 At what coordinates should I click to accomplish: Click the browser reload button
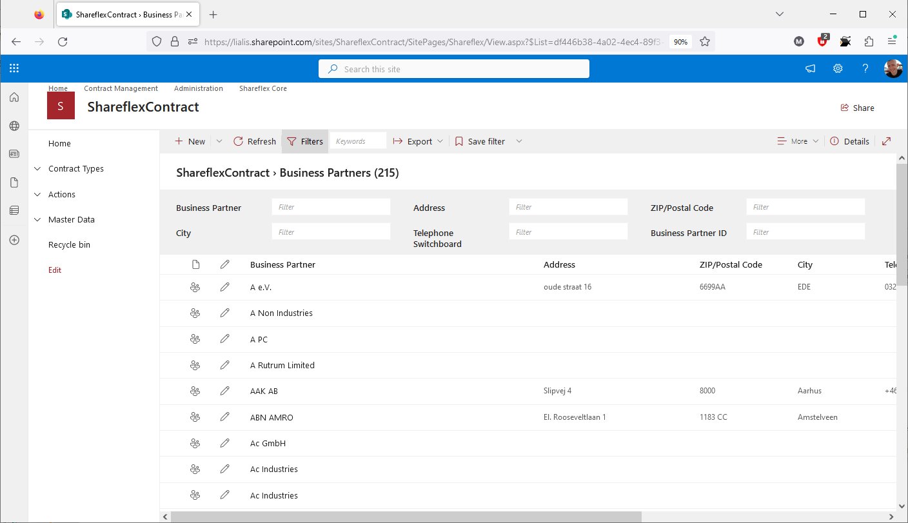63,41
